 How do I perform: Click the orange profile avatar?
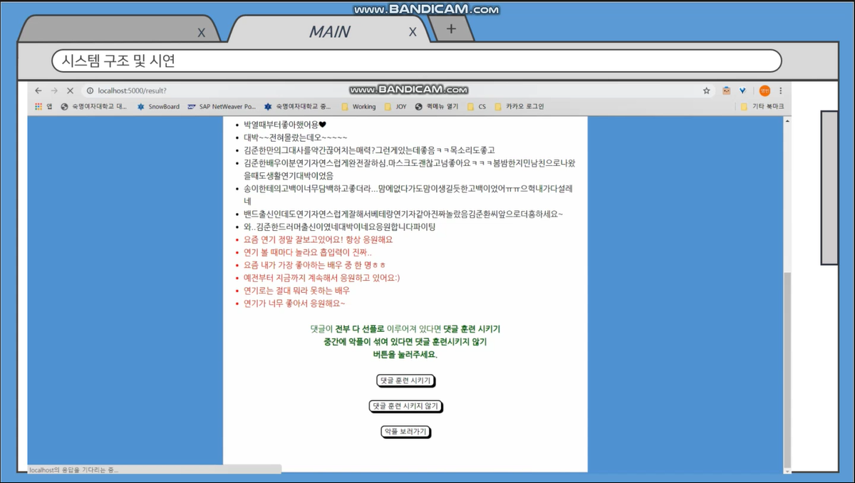tap(765, 90)
